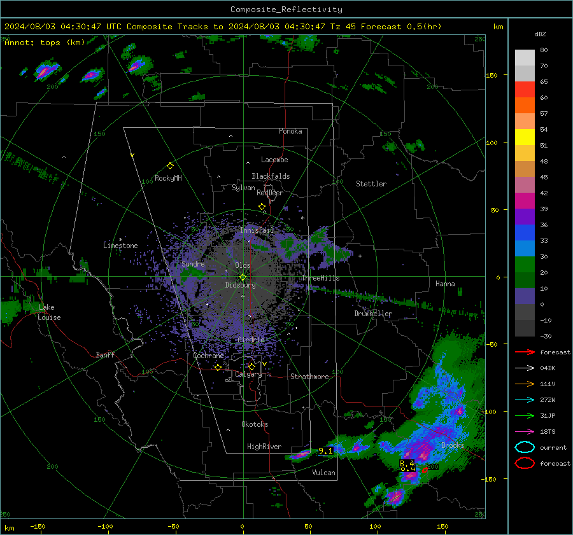Click the dBZ legend heading
This screenshot has height=535, width=573.
click(540, 34)
